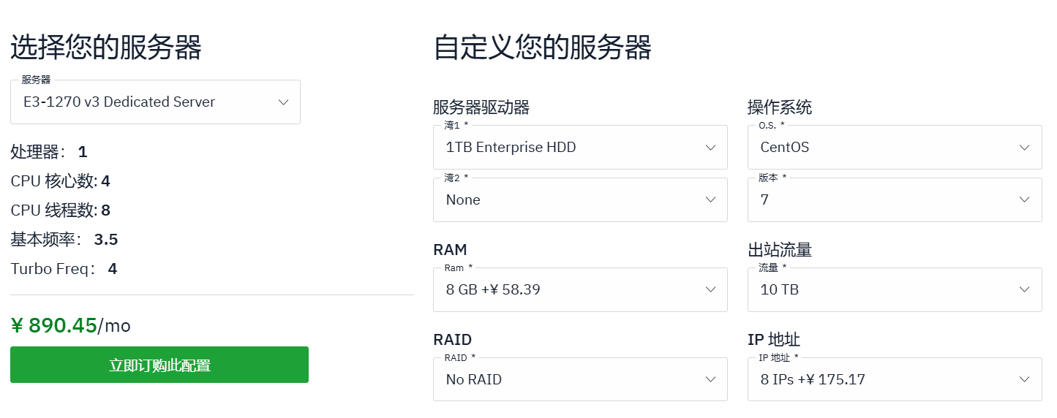Click the chevron arrow in the Ram field
Screen dimensions: 1057x418
pos(710,290)
